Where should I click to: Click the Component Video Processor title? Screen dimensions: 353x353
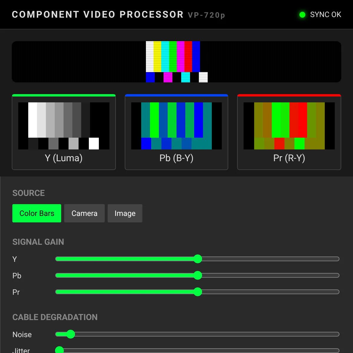pyautogui.click(x=98, y=15)
